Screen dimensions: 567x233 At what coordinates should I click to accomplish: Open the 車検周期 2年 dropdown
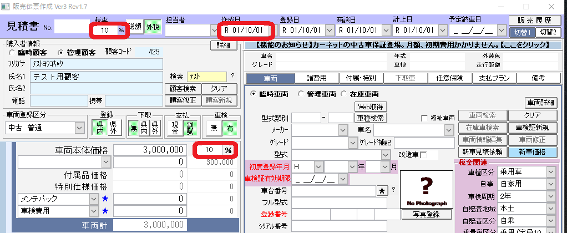pos(551,196)
